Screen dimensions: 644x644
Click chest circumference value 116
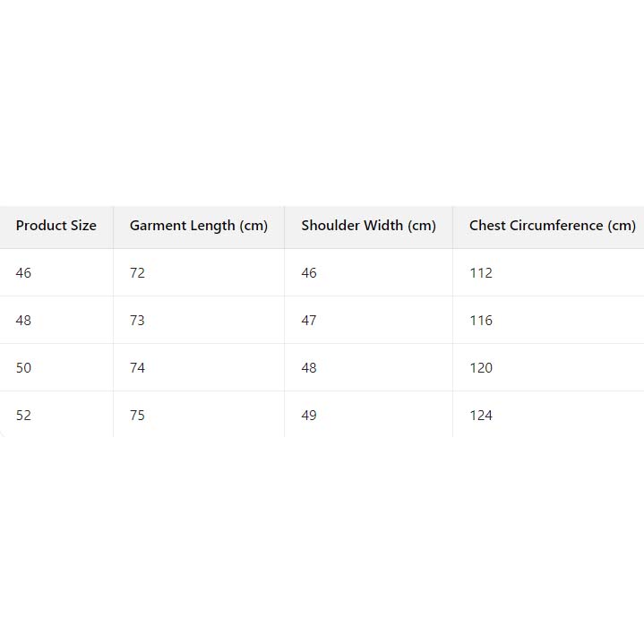pos(481,321)
